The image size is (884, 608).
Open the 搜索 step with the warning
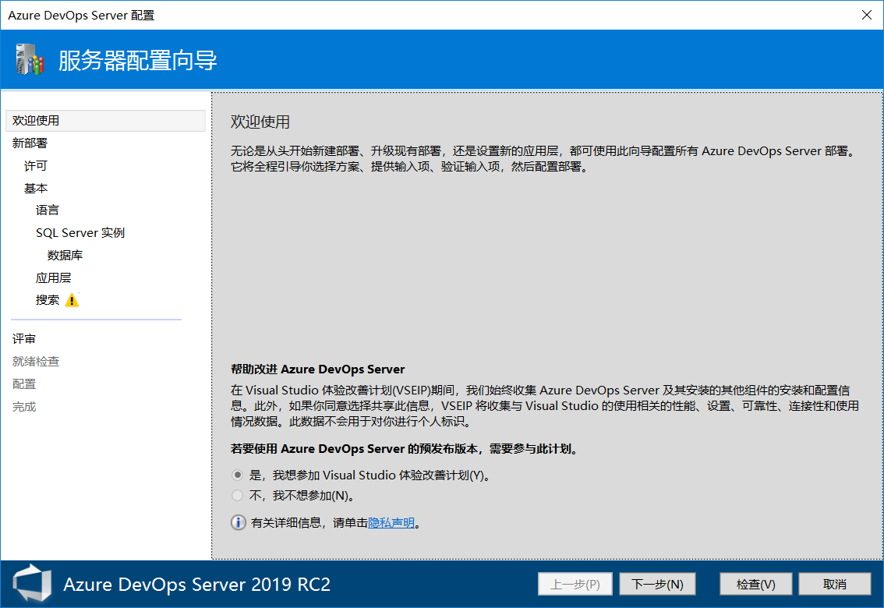pos(48,299)
